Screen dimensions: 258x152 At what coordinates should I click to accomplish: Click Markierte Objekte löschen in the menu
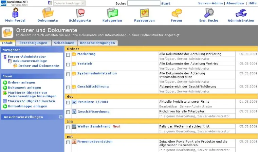(31, 101)
